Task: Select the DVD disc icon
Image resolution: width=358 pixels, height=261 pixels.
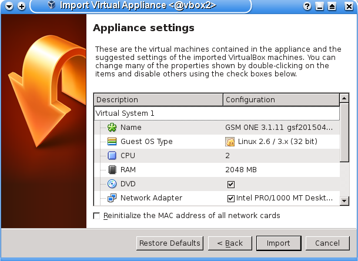Action: pyautogui.click(x=112, y=184)
